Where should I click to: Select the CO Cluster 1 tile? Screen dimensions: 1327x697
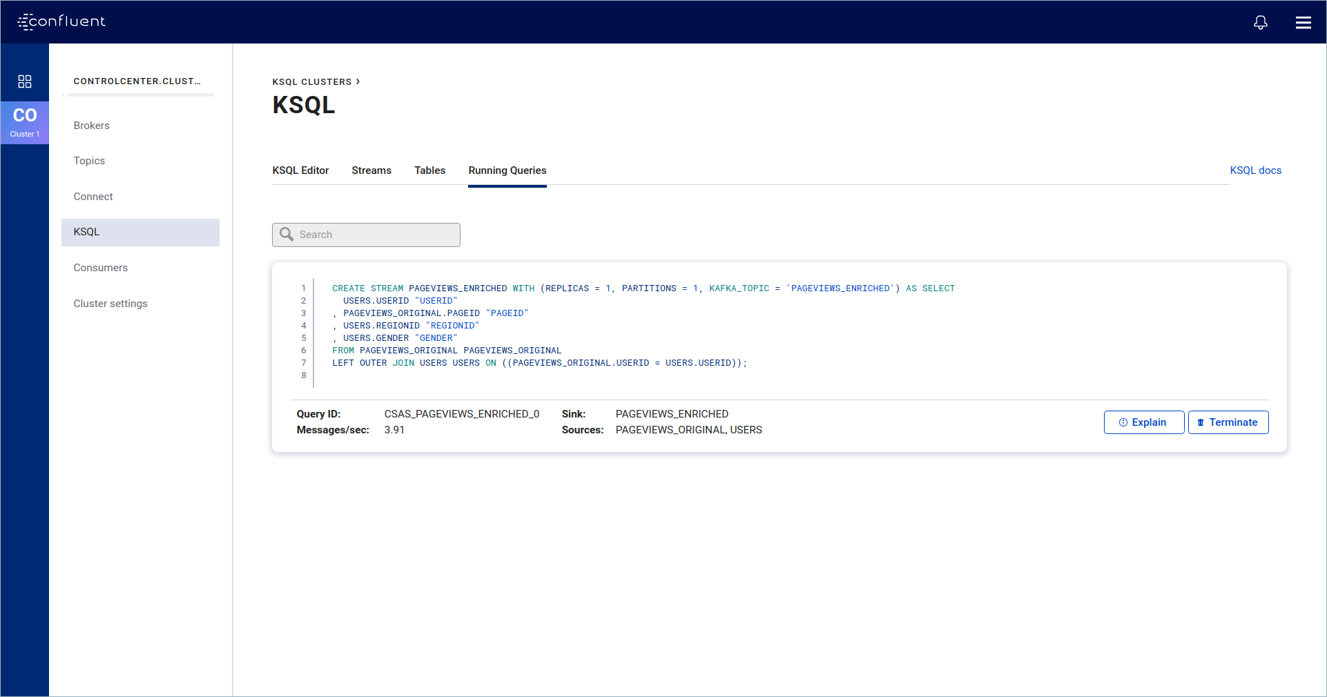(x=25, y=122)
